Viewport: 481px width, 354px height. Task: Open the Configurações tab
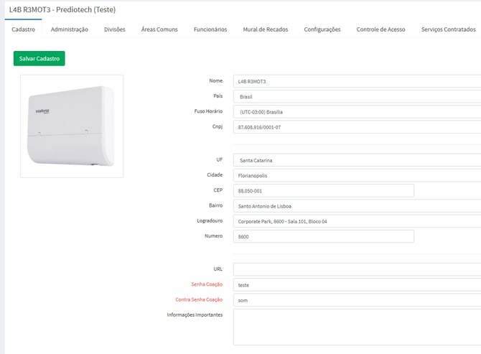click(x=322, y=29)
